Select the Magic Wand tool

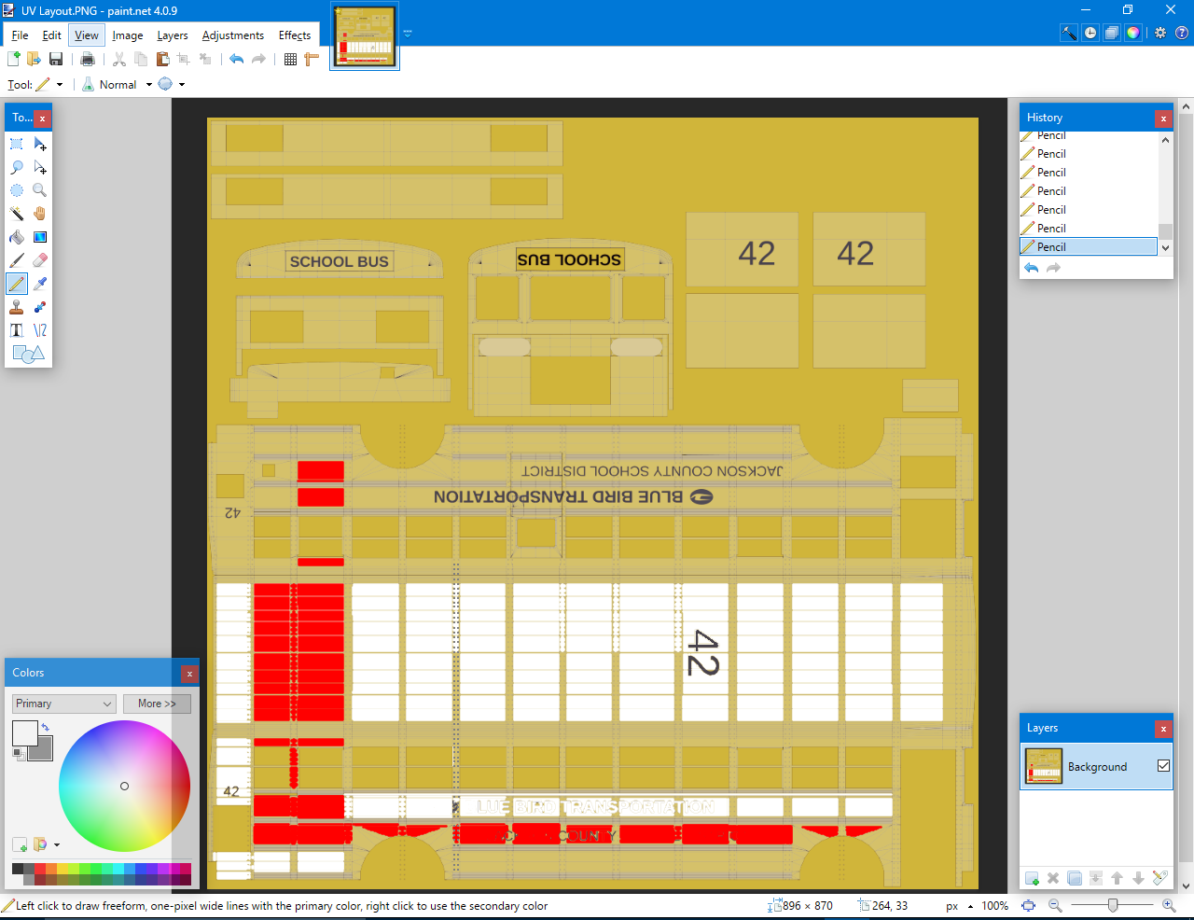[17, 214]
